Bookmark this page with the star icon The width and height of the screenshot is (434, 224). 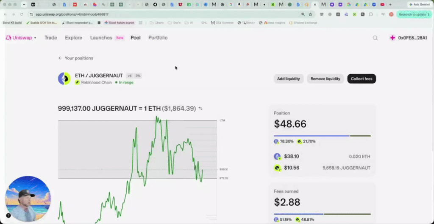pyautogui.click(x=310, y=14)
